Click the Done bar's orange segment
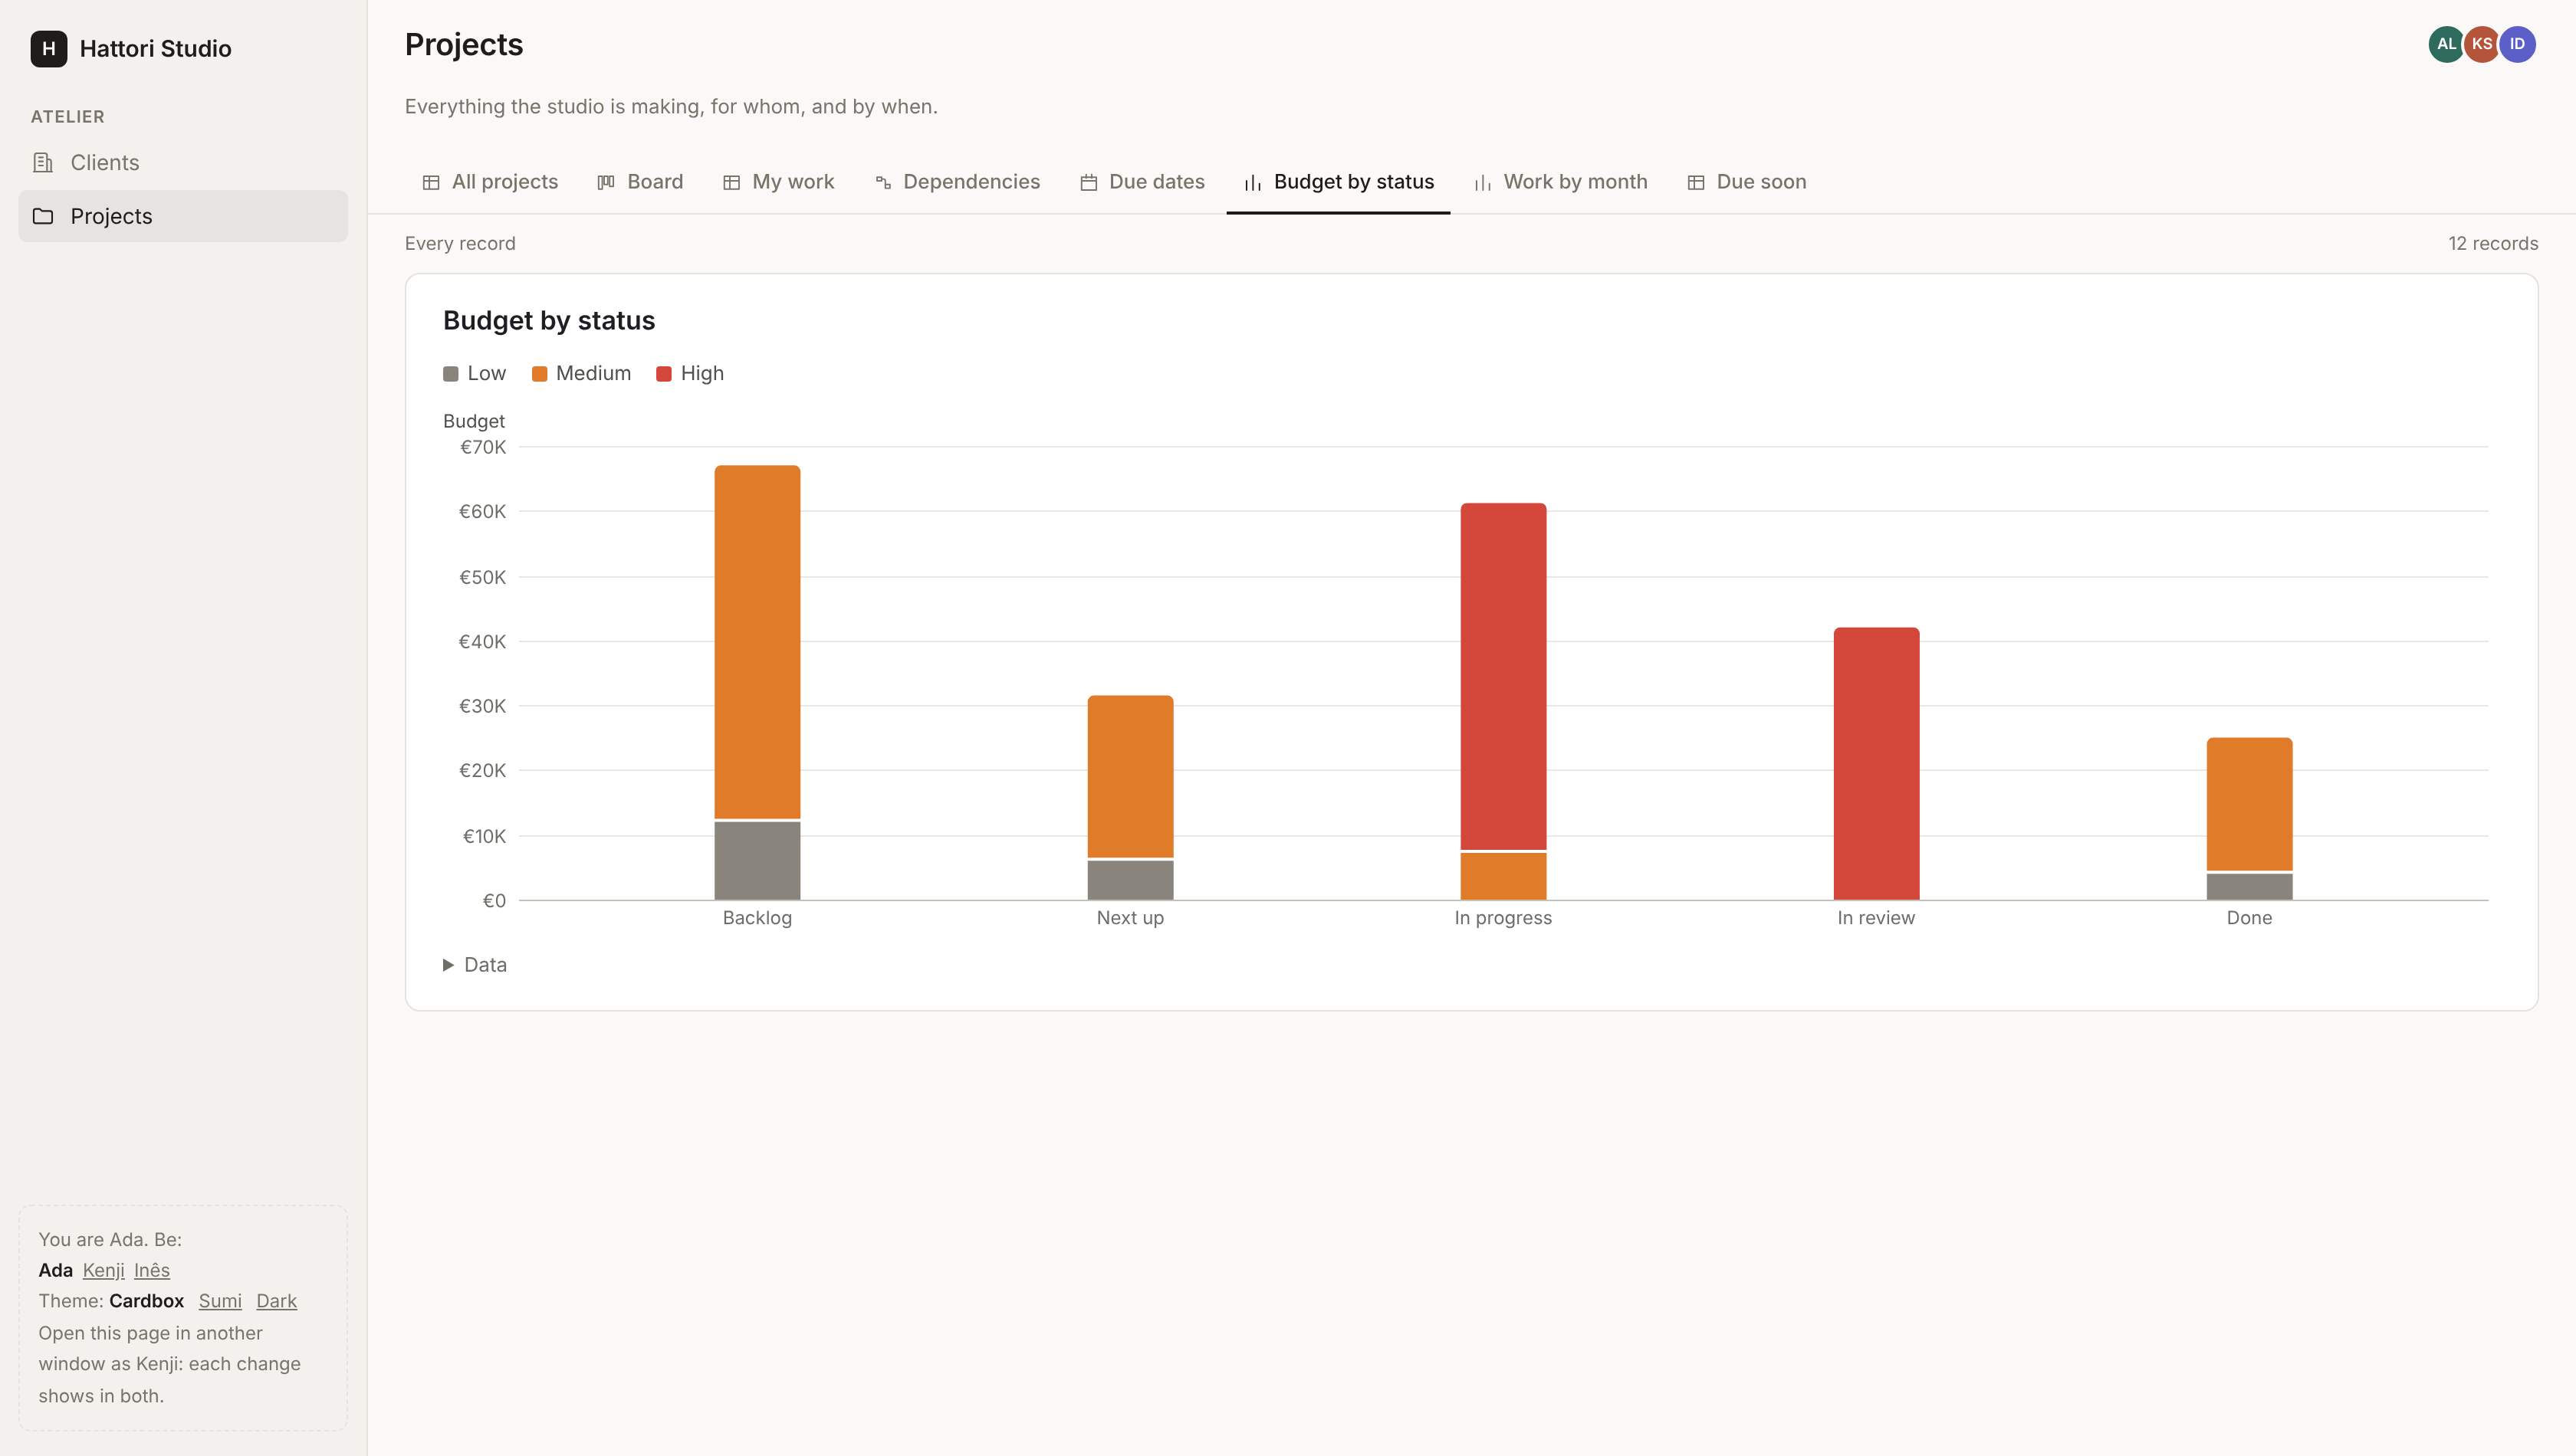Viewport: 2576px width, 1456px height. 2249,804
